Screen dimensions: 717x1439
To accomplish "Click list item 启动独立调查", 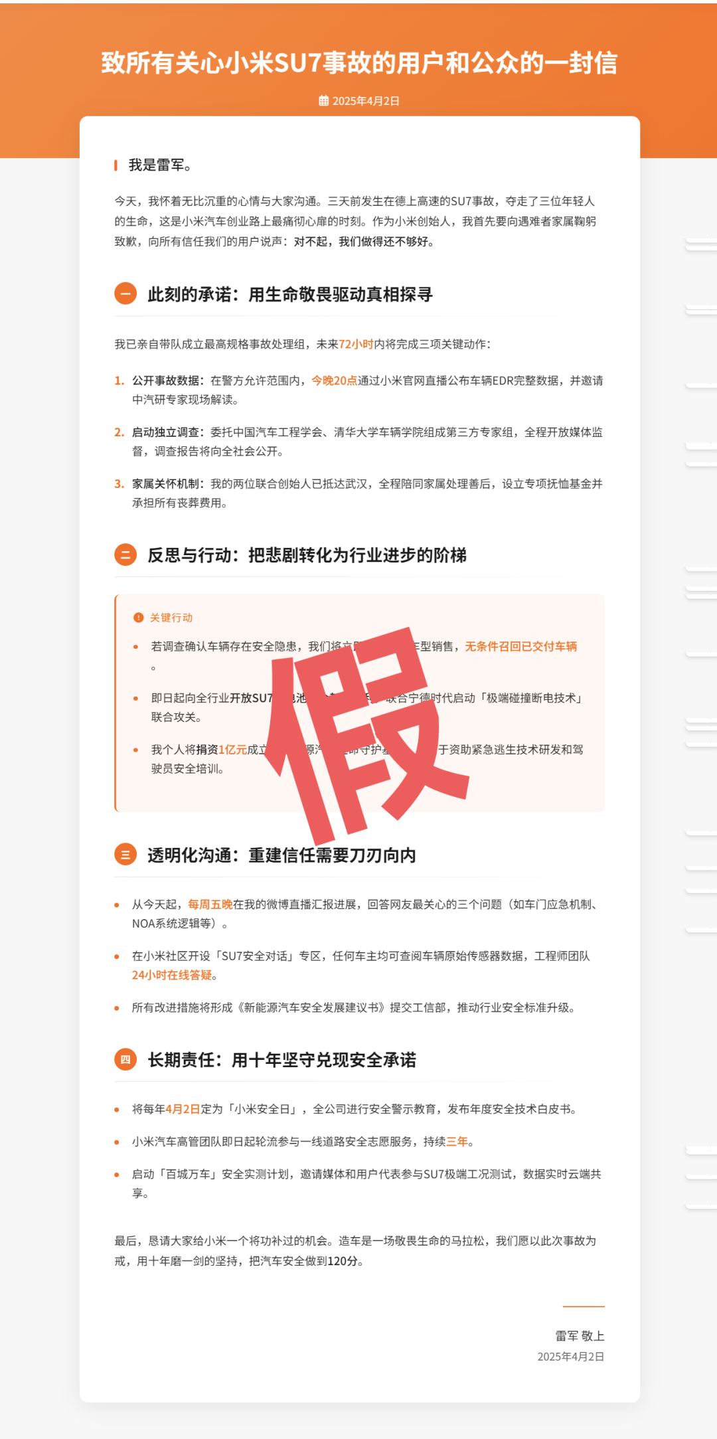I will [x=367, y=442].
